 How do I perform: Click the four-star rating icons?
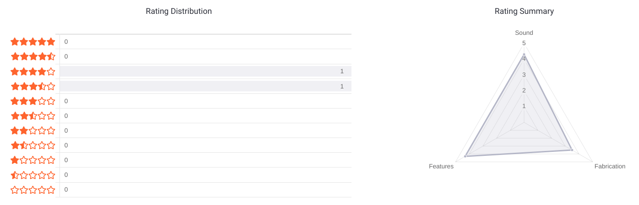point(33,71)
